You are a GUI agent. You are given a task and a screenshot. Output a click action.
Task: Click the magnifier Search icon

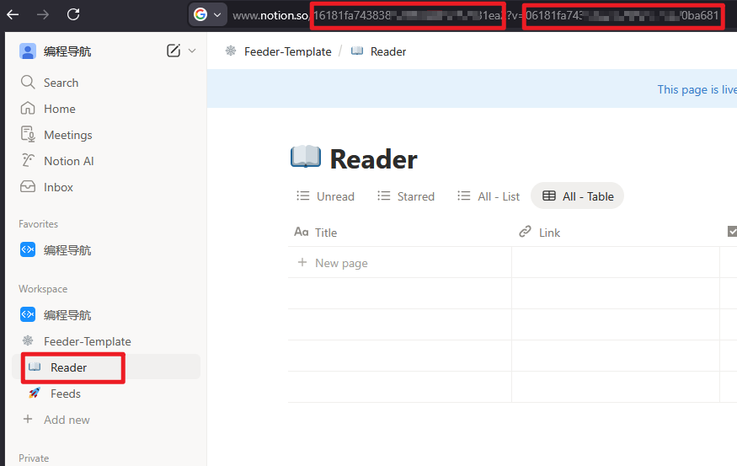(28, 83)
